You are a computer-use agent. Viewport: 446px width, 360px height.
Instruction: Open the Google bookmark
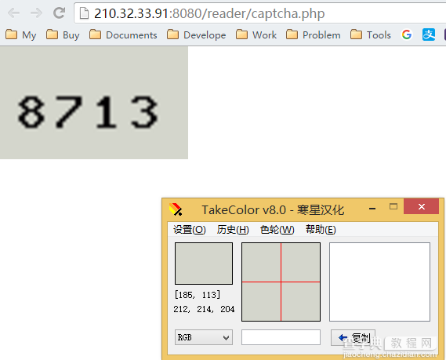coord(407,35)
